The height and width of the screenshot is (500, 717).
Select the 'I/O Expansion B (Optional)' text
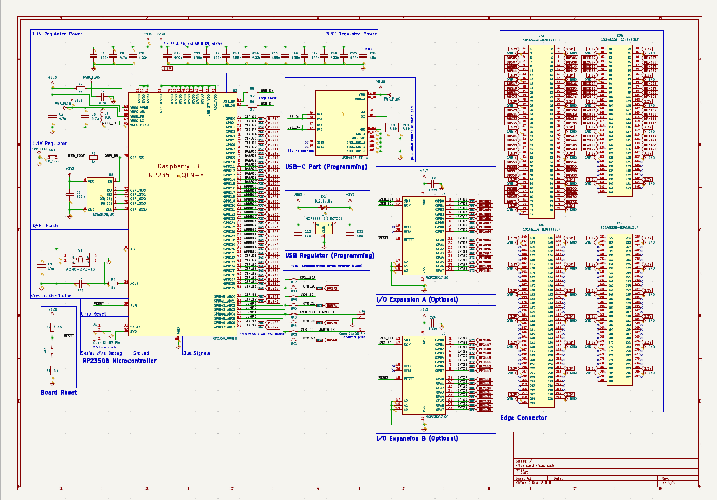pos(417,438)
